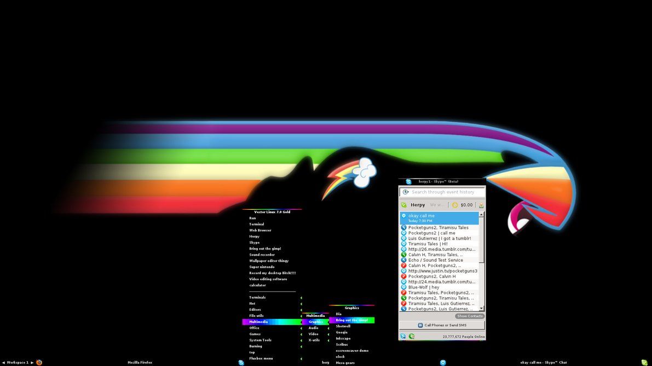The width and height of the screenshot is (652, 366).
Task: Click the chat bubble icon beside Blue-Wolf
Action: (403, 287)
